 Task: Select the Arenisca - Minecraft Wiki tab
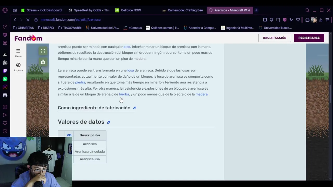click(230, 10)
